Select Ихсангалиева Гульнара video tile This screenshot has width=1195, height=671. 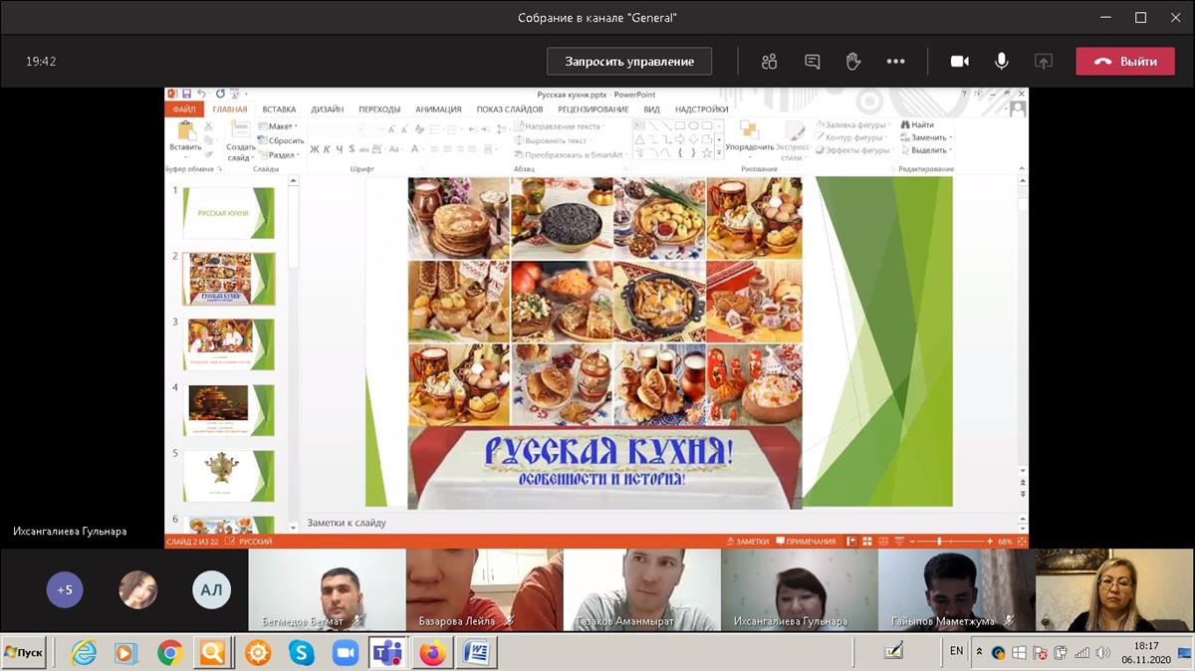click(799, 589)
